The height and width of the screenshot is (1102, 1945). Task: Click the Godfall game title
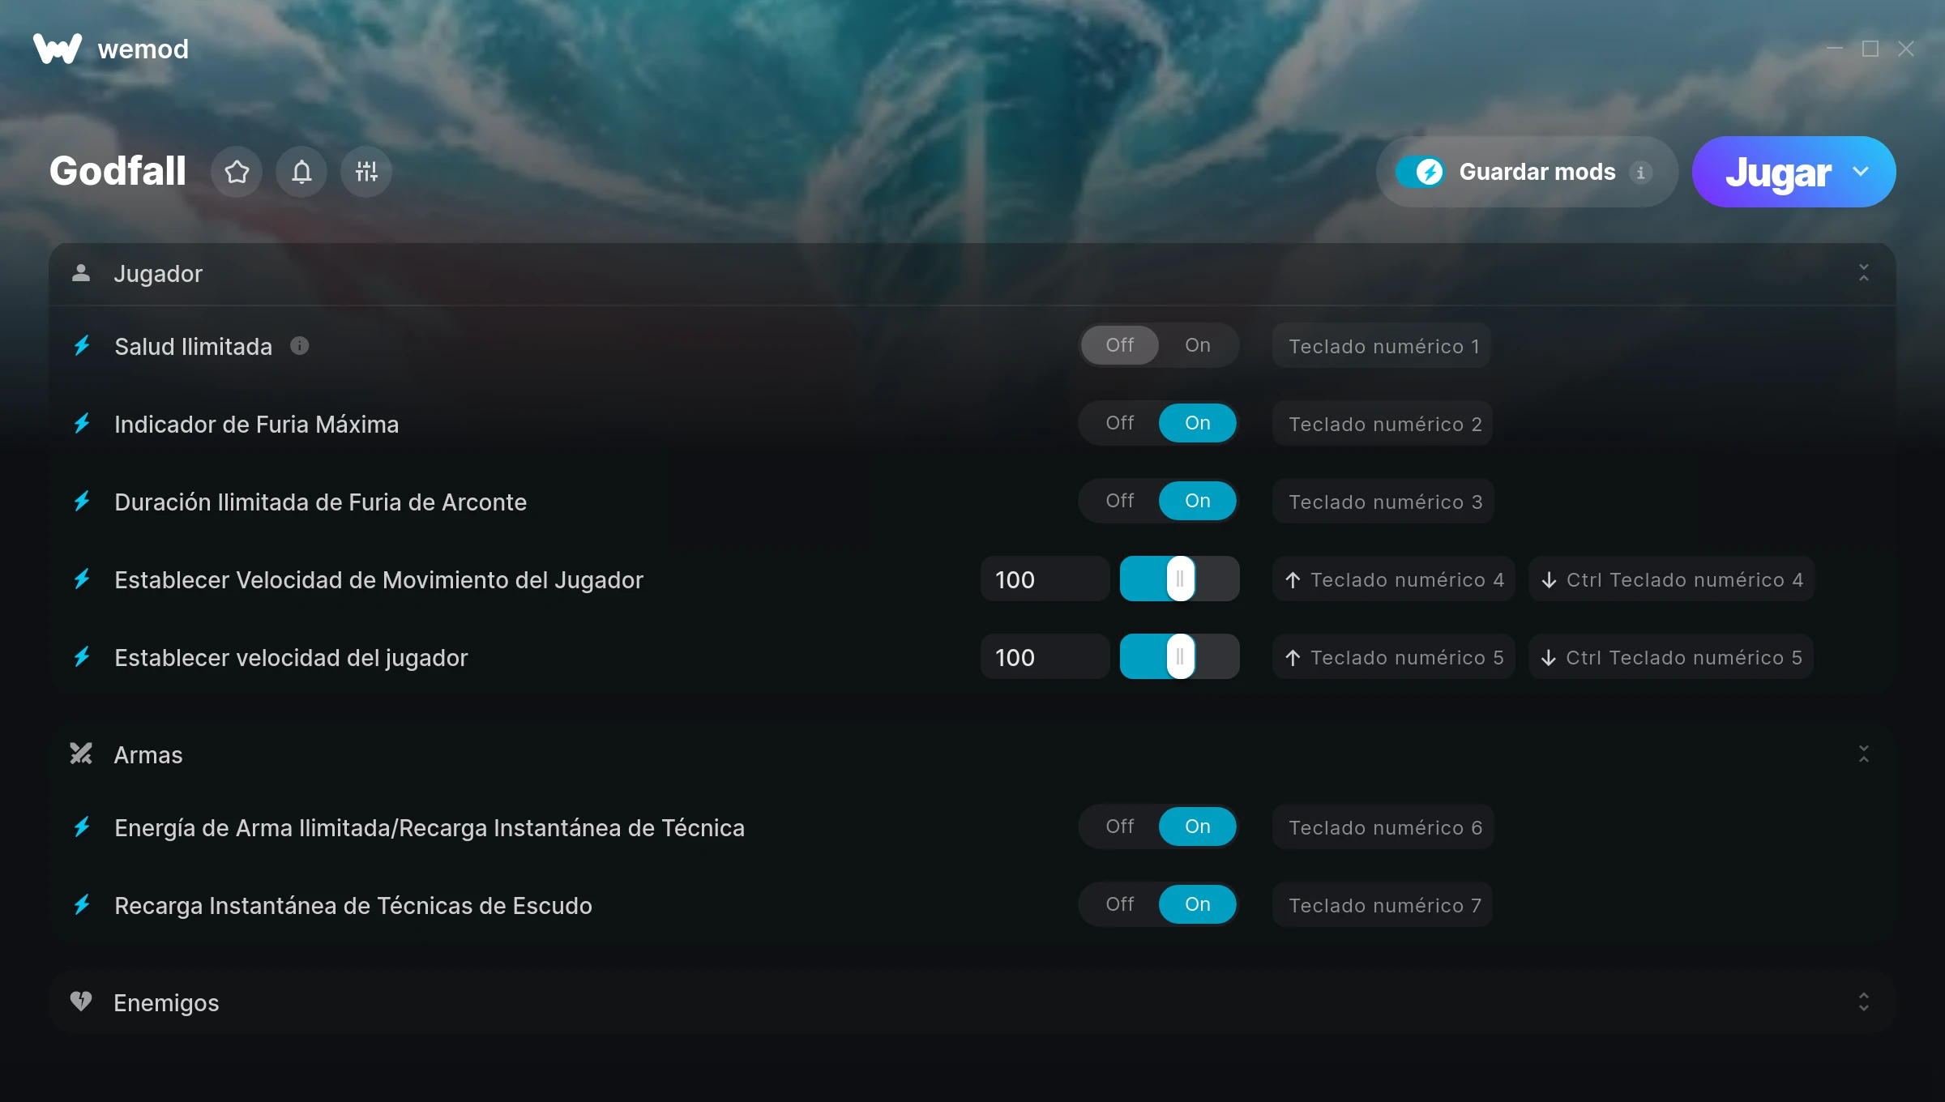click(118, 171)
